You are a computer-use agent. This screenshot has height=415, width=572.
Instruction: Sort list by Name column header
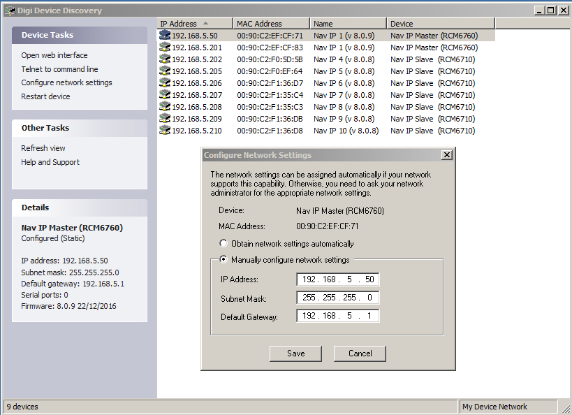pyautogui.click(x=348, y=24)
